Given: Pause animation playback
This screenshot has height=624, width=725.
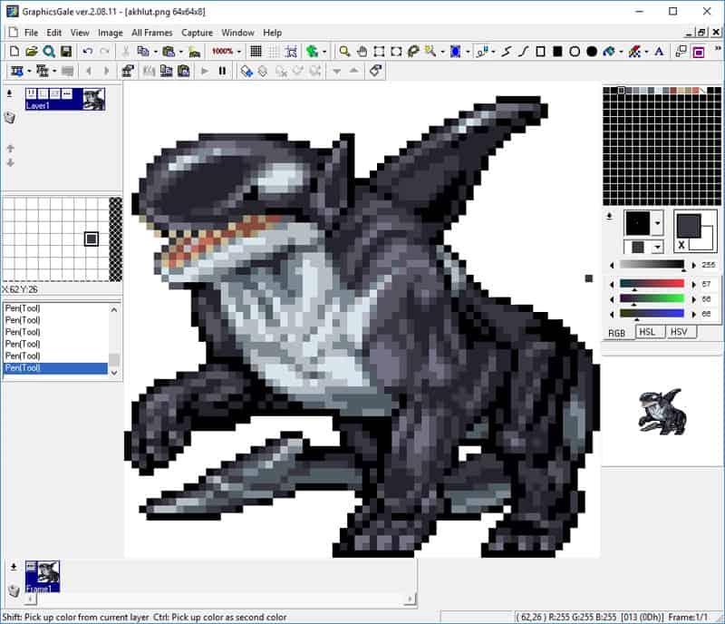Looking at the screenshot, I should point(222,71).
